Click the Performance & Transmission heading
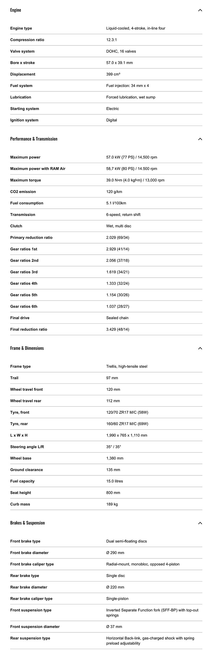210x653 pixels. coord(34,139)
